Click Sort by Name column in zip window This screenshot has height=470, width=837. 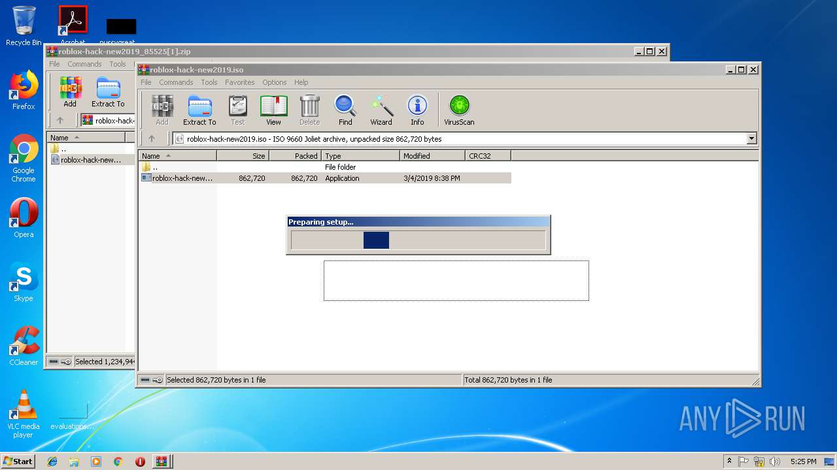coord(86,138)
